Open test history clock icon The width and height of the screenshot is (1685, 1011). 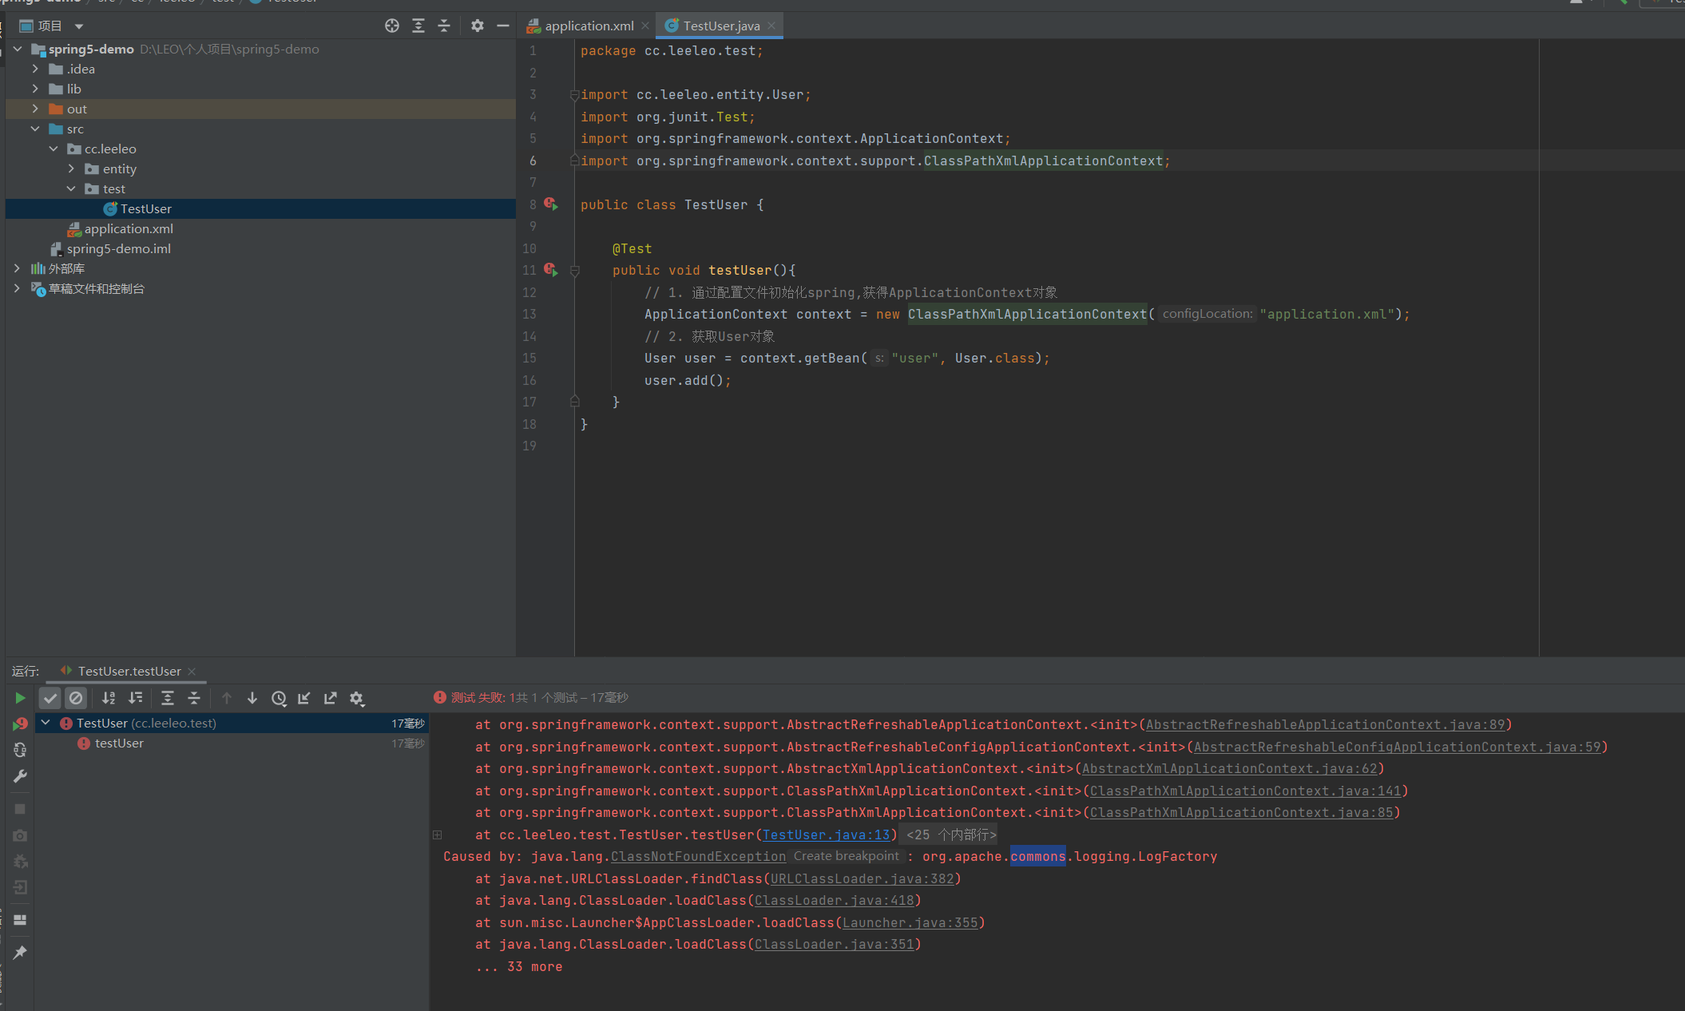(x=279, y=698)
